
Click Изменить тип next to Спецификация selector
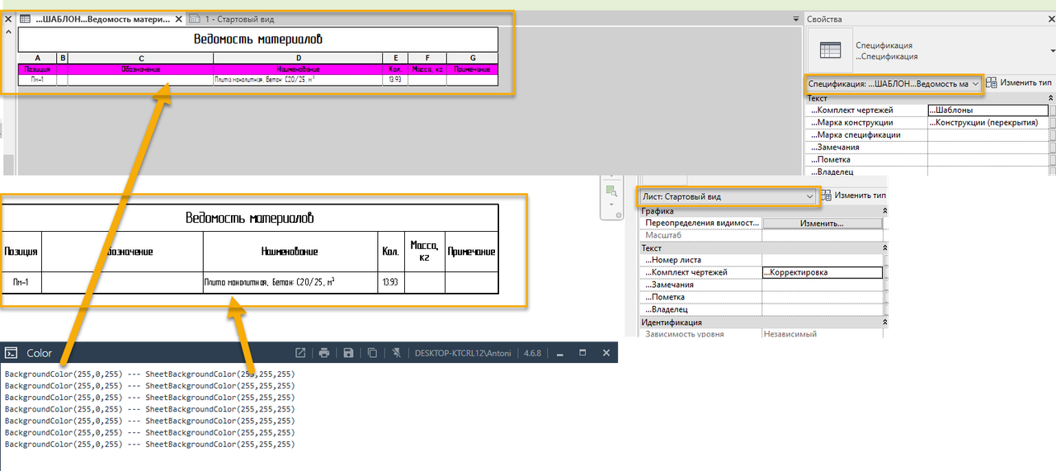tap(1026, 83)
